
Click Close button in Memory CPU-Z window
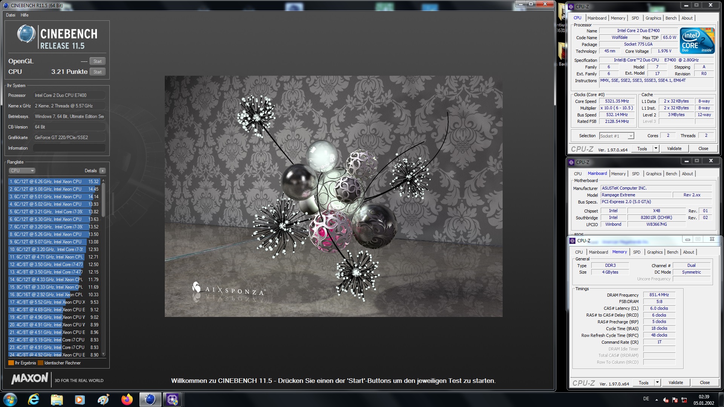pos(705,383)
